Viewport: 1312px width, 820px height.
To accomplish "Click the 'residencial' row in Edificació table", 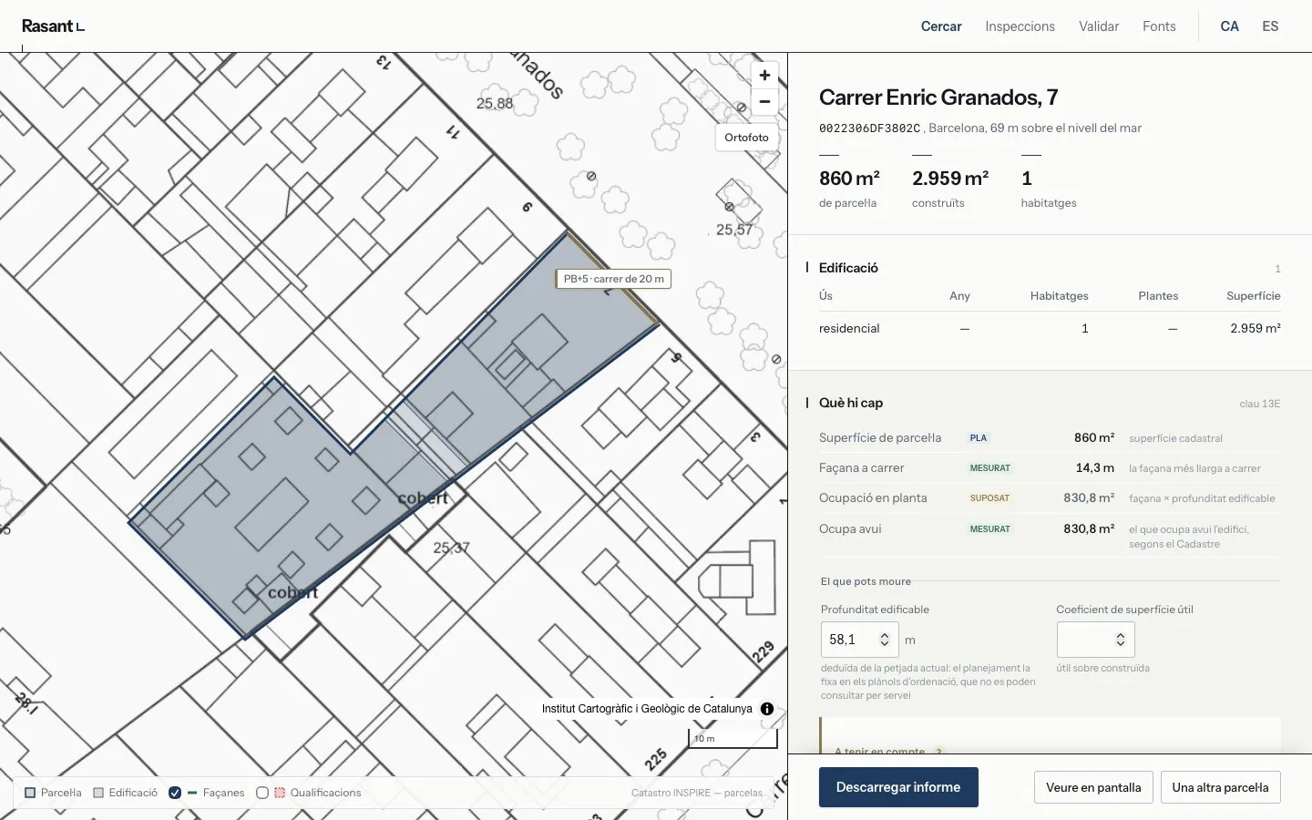I will click(1050, 328).
